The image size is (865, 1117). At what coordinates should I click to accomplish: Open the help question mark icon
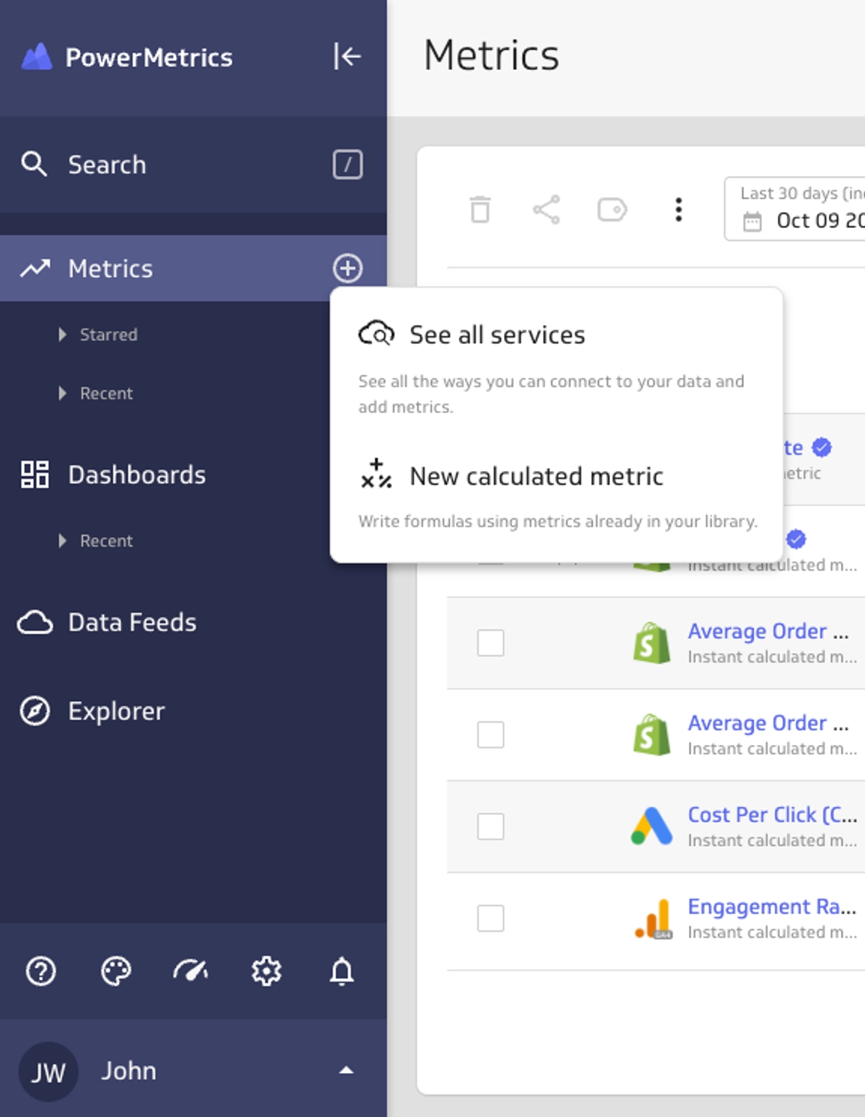click(x=40, y=971)
